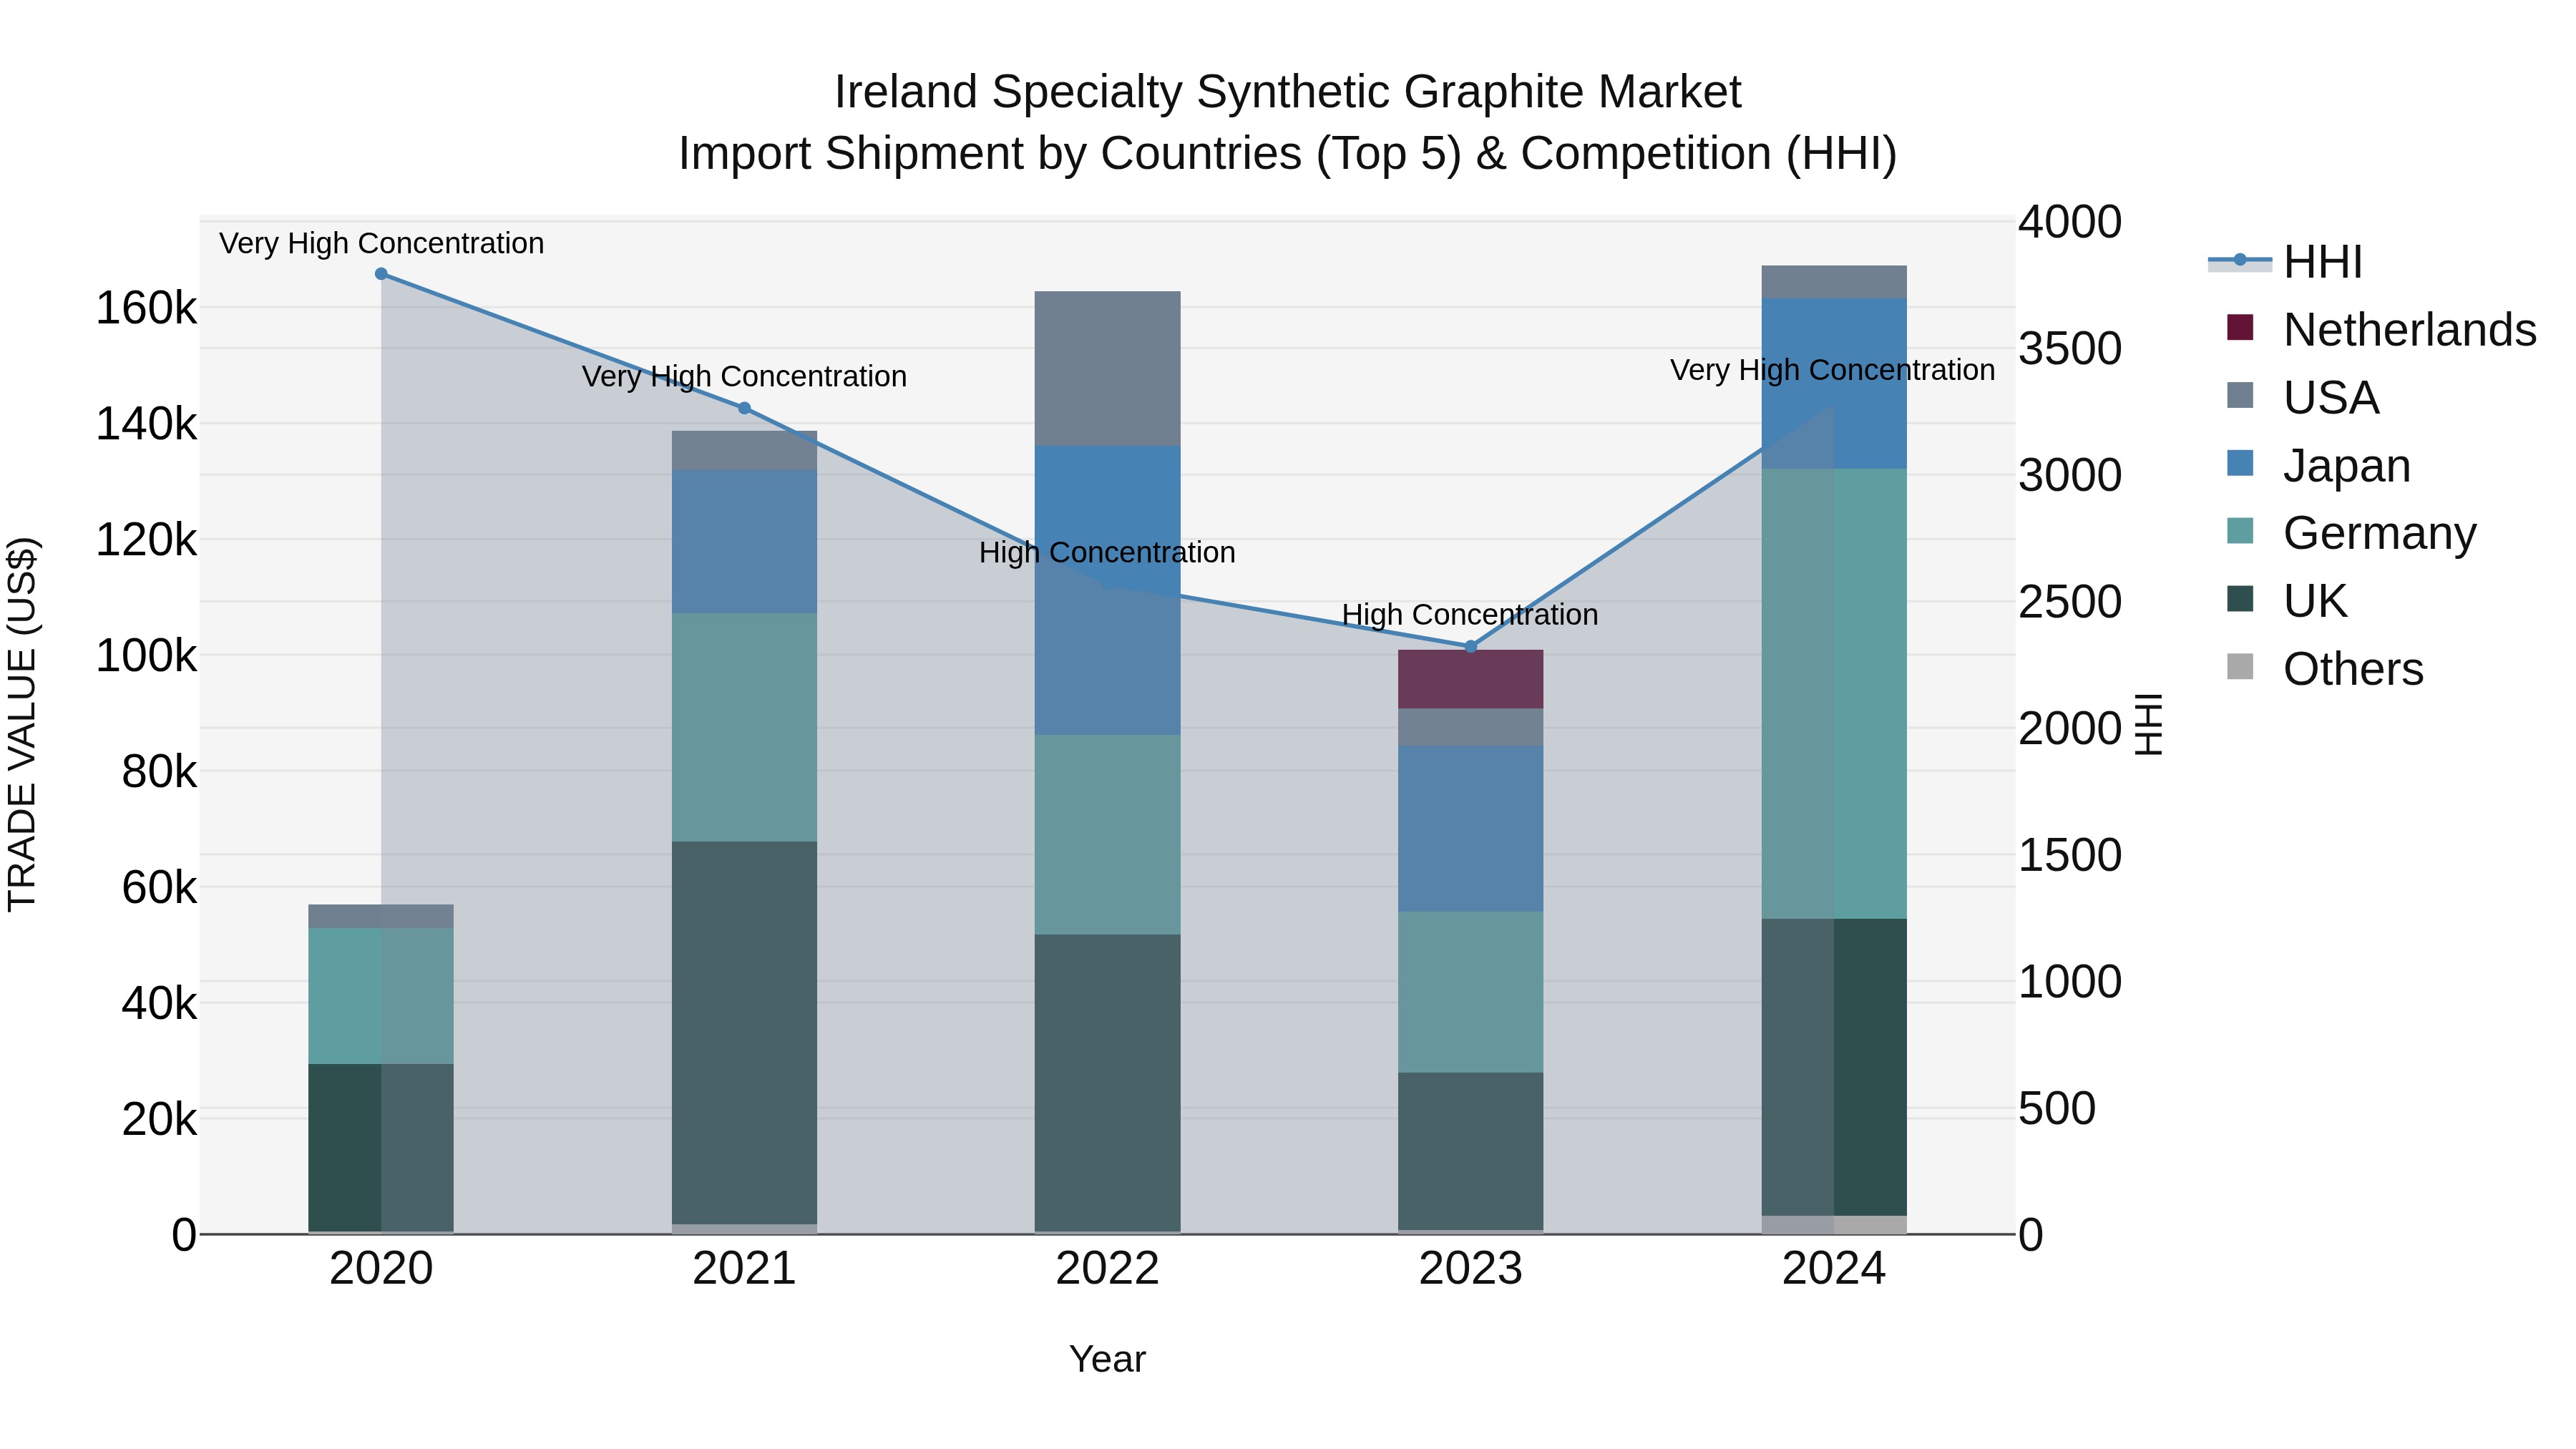Click the Germany bar segment in 2020
This screenshot has width=2576, height=1449.
381,996
